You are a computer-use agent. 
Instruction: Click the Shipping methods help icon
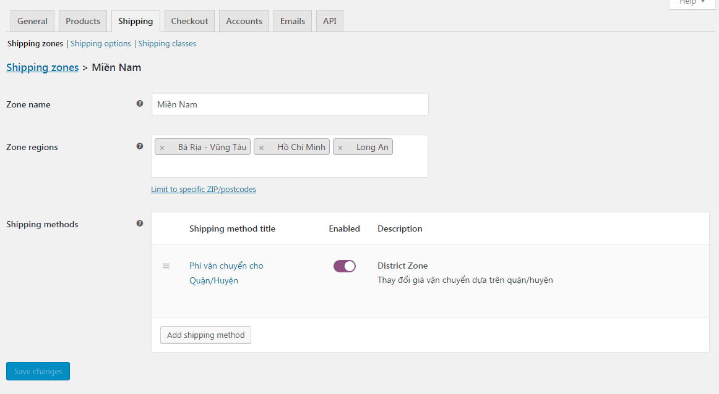(x=140, y=224)
